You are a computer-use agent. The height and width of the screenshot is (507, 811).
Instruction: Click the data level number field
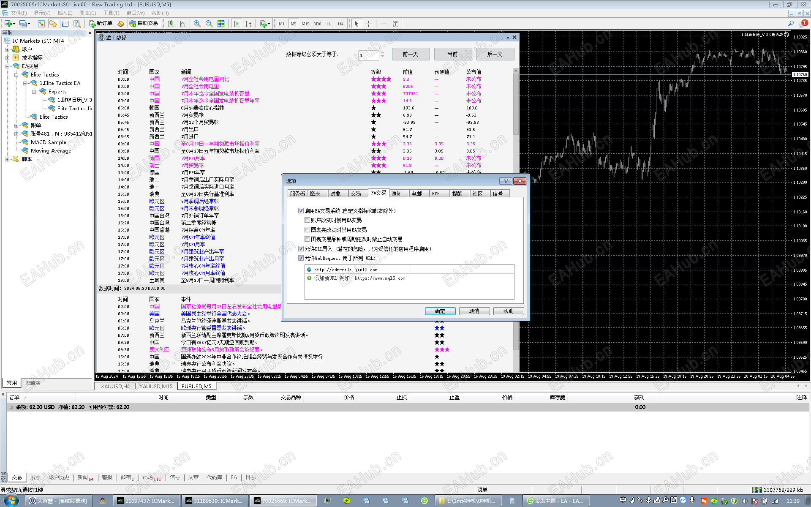pos(369,55)
